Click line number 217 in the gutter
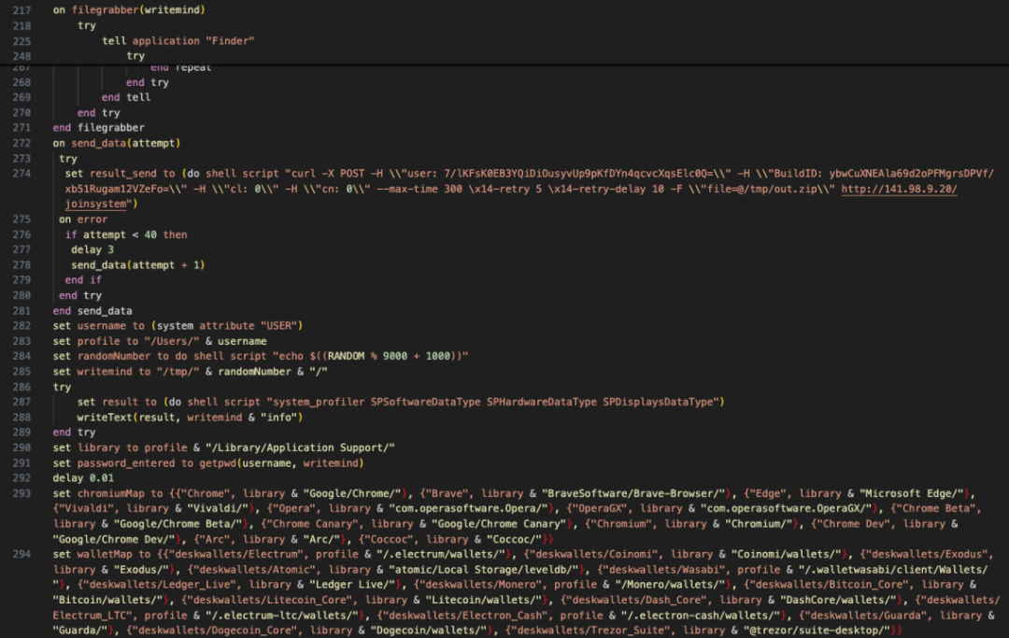Viewport: 1009px width, 638px height. tap(21, 10)
